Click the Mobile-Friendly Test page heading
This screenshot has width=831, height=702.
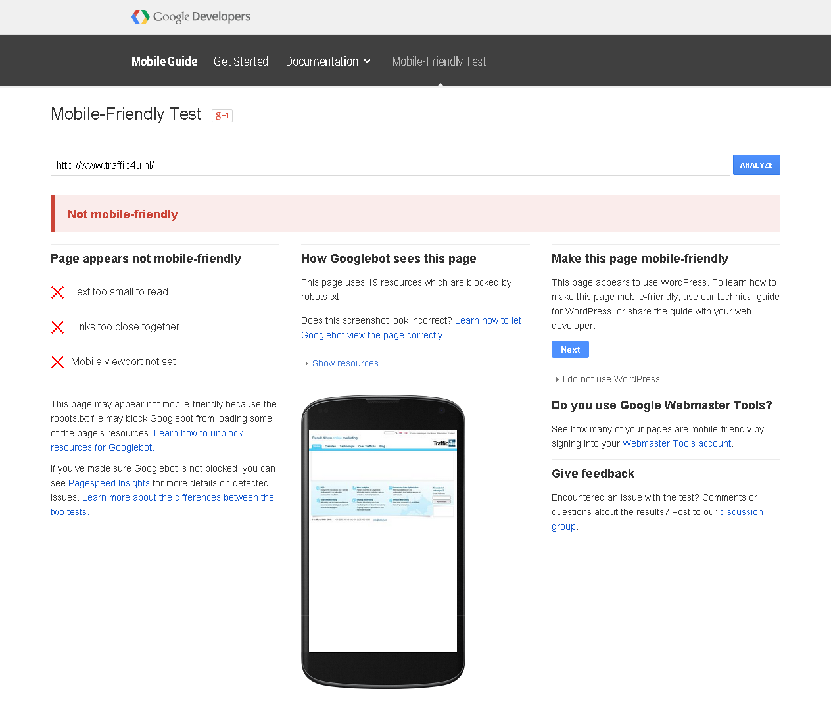[x=126, y=114]
